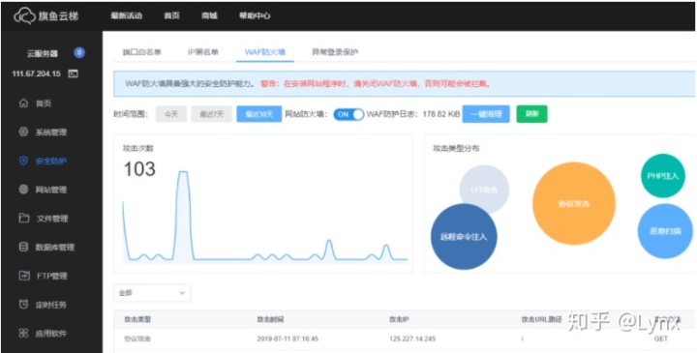Switch to the IP黑名单 tab

point(202,52)
